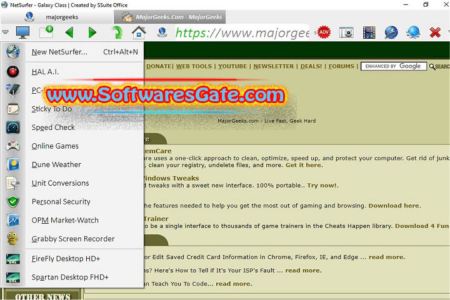Open the DEALS! link
This screenshot has height=300, width=450.
(311, 66)
